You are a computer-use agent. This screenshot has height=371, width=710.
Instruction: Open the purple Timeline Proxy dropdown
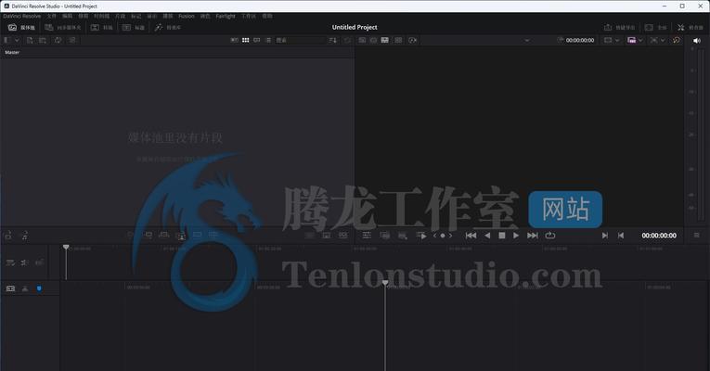[x=635, y=40]
